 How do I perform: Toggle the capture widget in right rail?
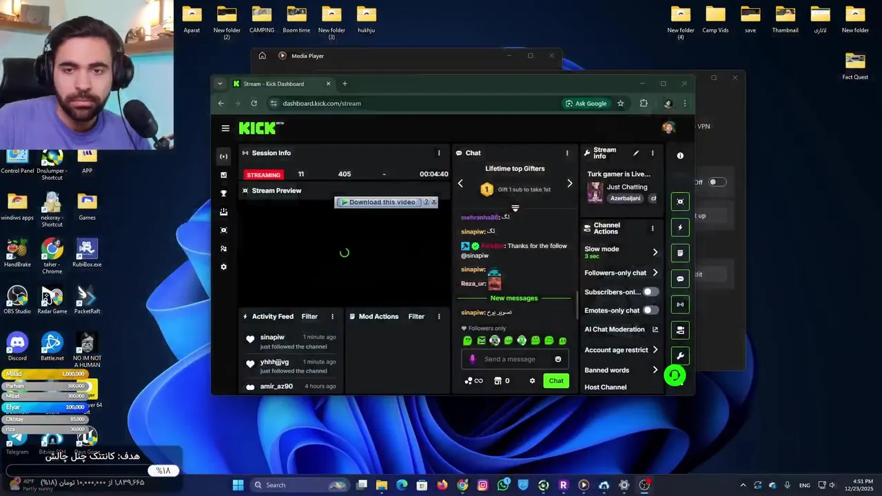(680, 202)
